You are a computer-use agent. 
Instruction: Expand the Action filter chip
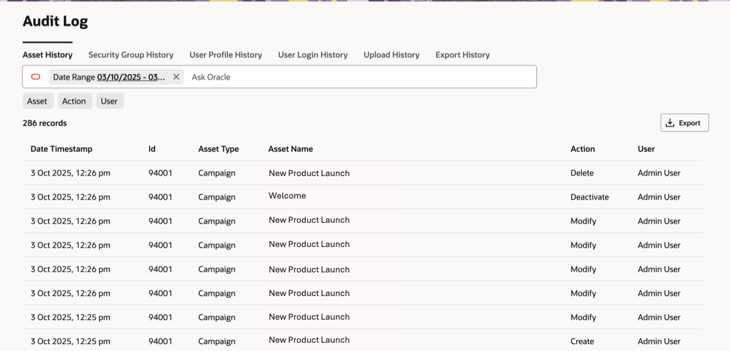point(75,101)
